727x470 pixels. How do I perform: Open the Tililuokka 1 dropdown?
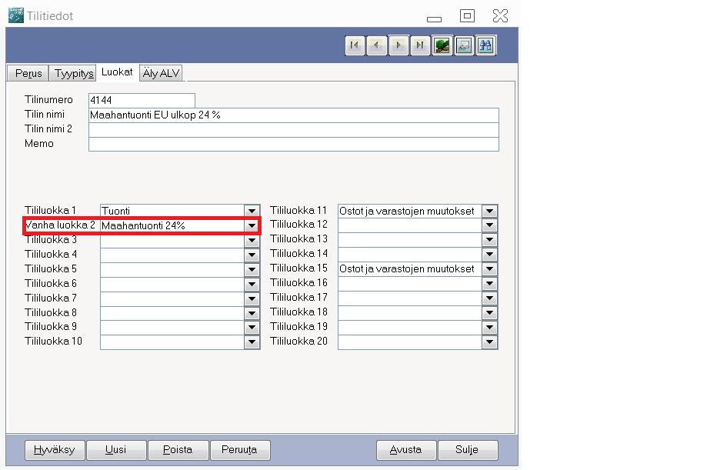252,211
